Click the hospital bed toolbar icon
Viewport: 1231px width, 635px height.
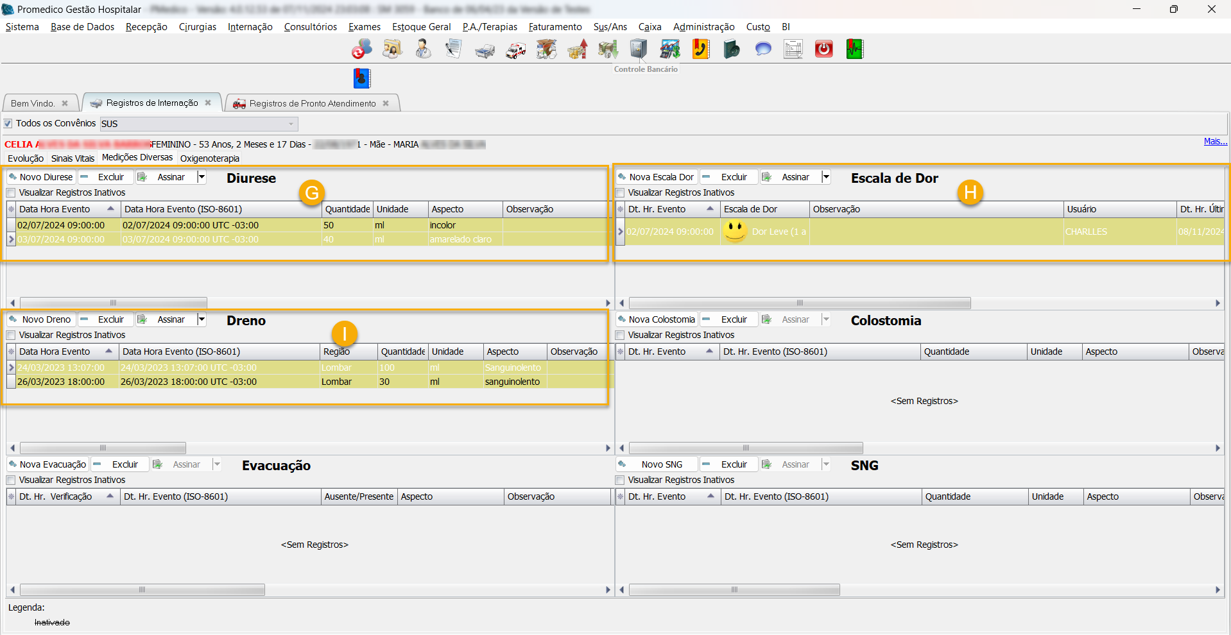[x=485, y=50]
